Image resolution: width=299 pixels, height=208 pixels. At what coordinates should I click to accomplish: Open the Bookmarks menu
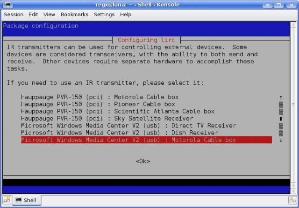[74, 14]
